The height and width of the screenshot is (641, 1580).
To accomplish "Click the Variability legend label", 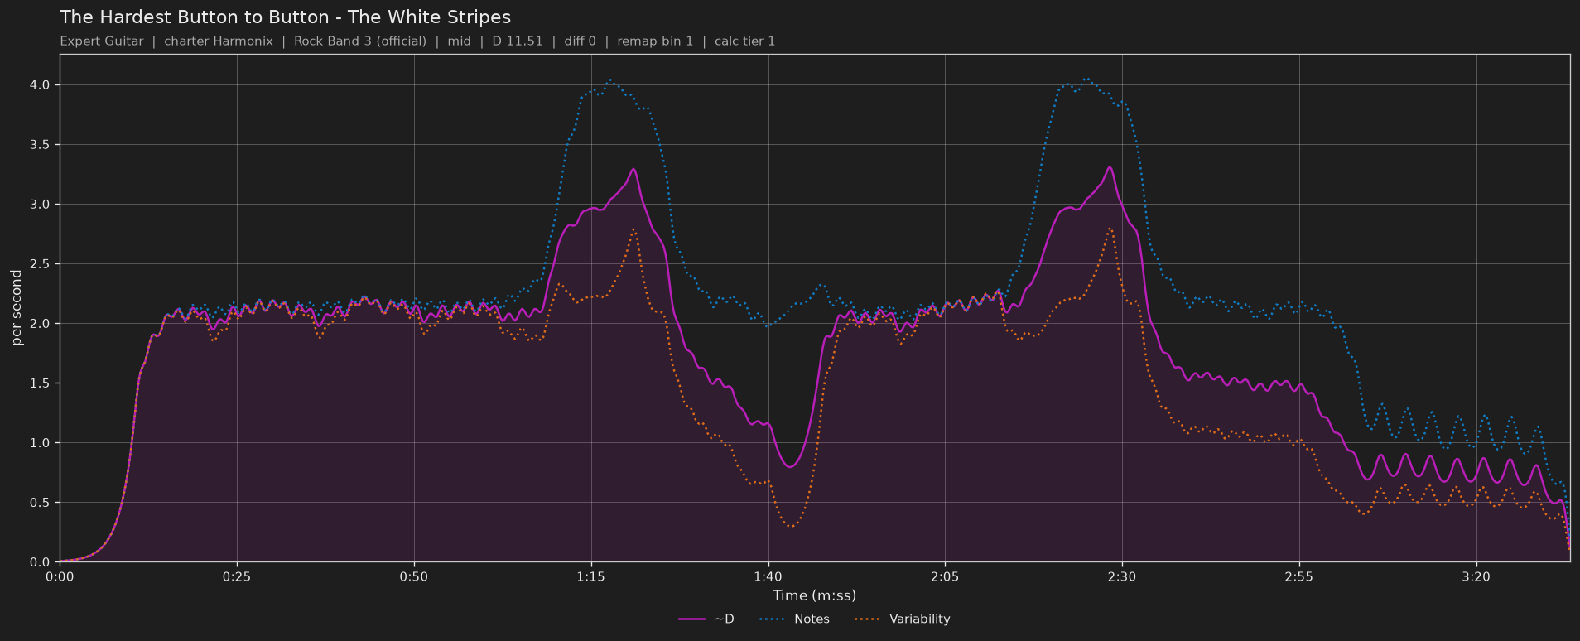I will (x=919, y=619).
